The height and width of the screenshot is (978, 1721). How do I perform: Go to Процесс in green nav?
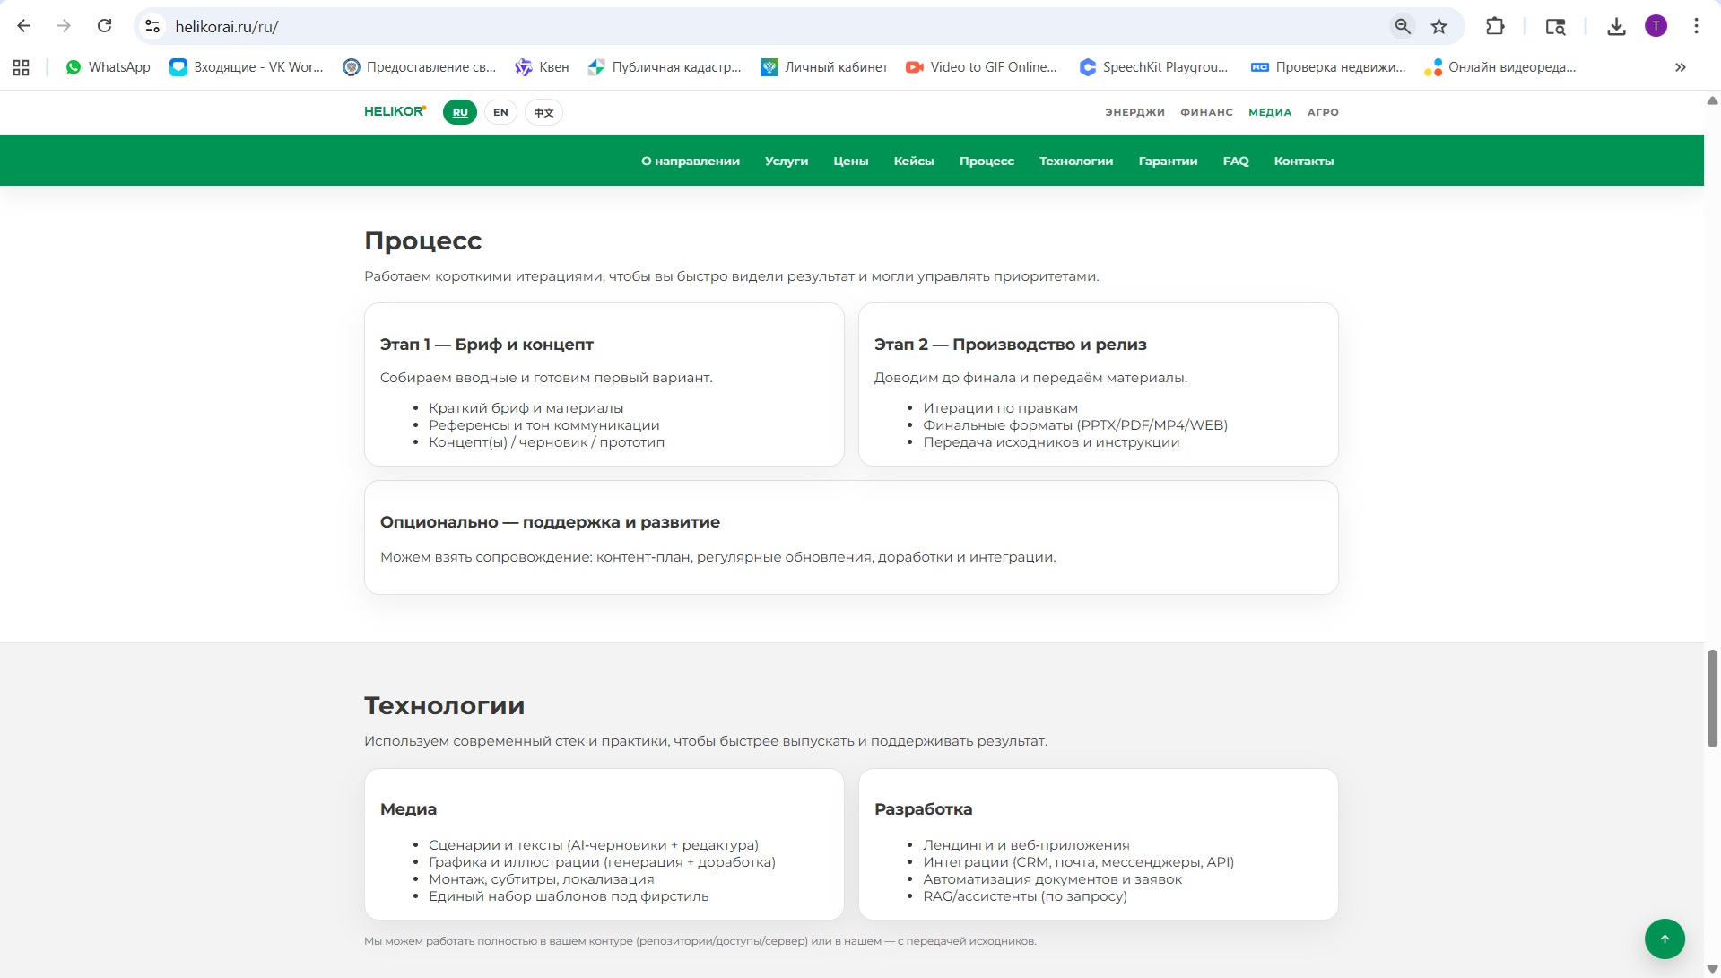pyautogui.click(x=987, y=161)
